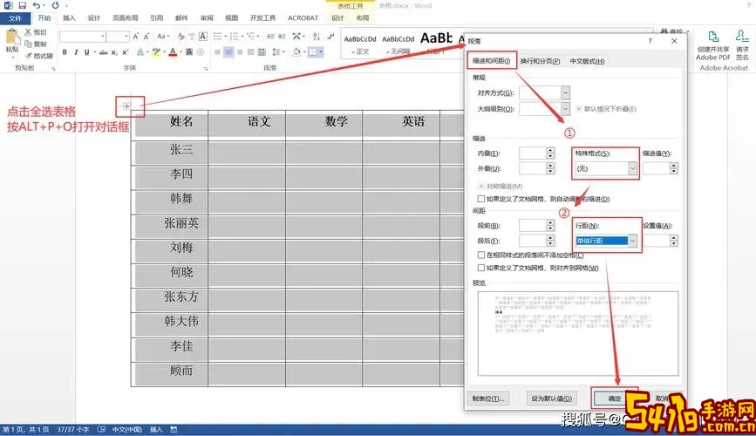Viewport: 756px width, 436px height.
Task: Click the Cut (剪切) scissors icon
Action: (x=28, y=32)
